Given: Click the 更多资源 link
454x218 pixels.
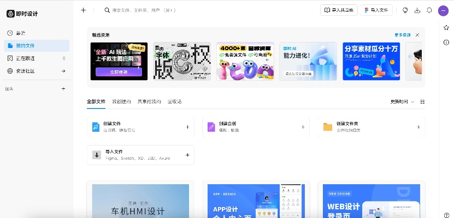Looking at the screenshot, I should coord(402,34).
